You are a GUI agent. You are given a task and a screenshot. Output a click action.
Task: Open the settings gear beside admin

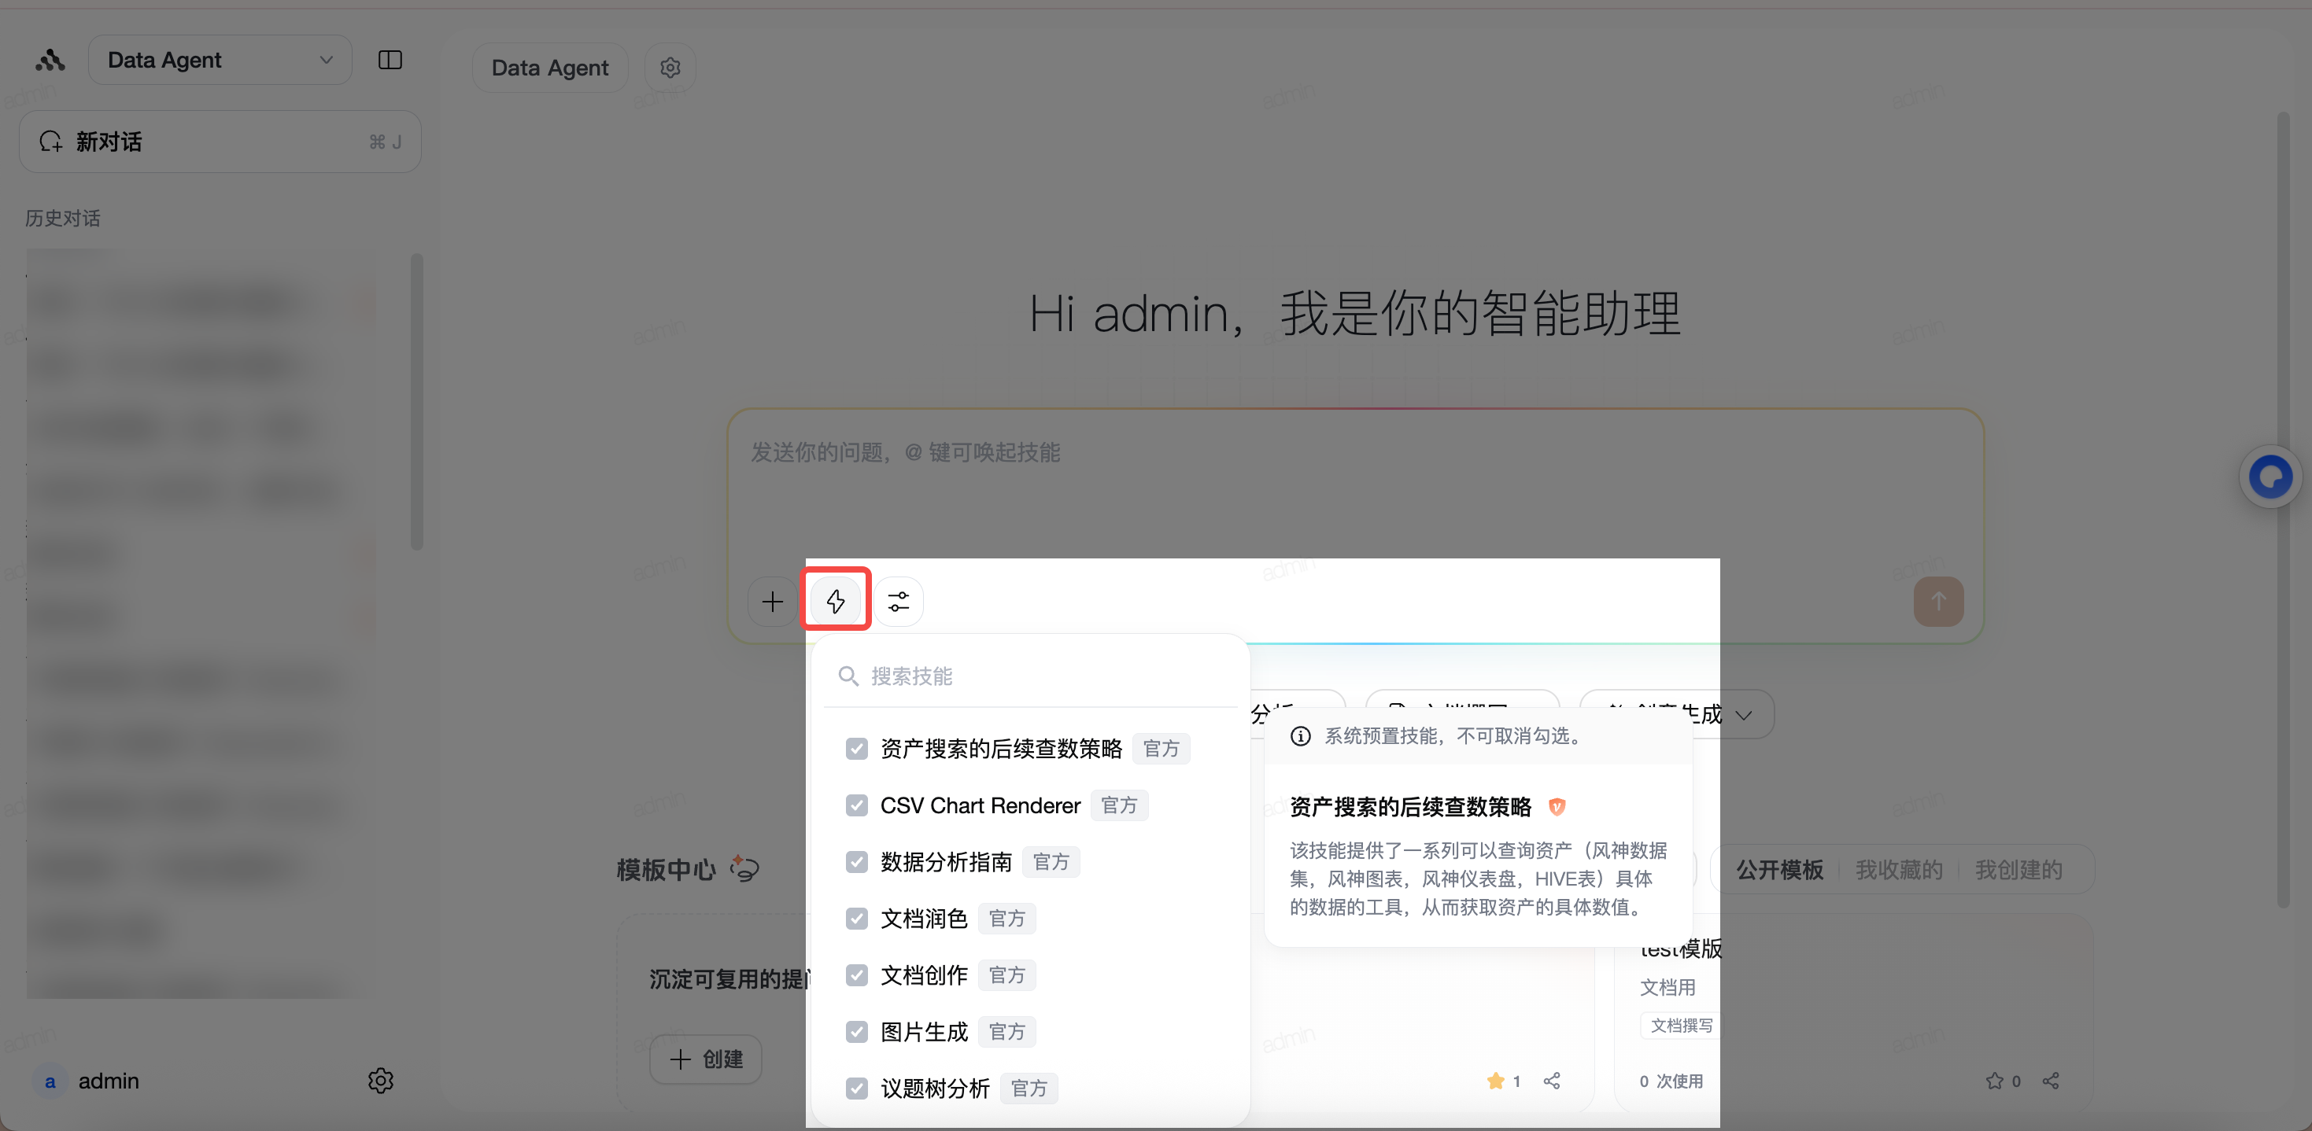coord(381,1080)
